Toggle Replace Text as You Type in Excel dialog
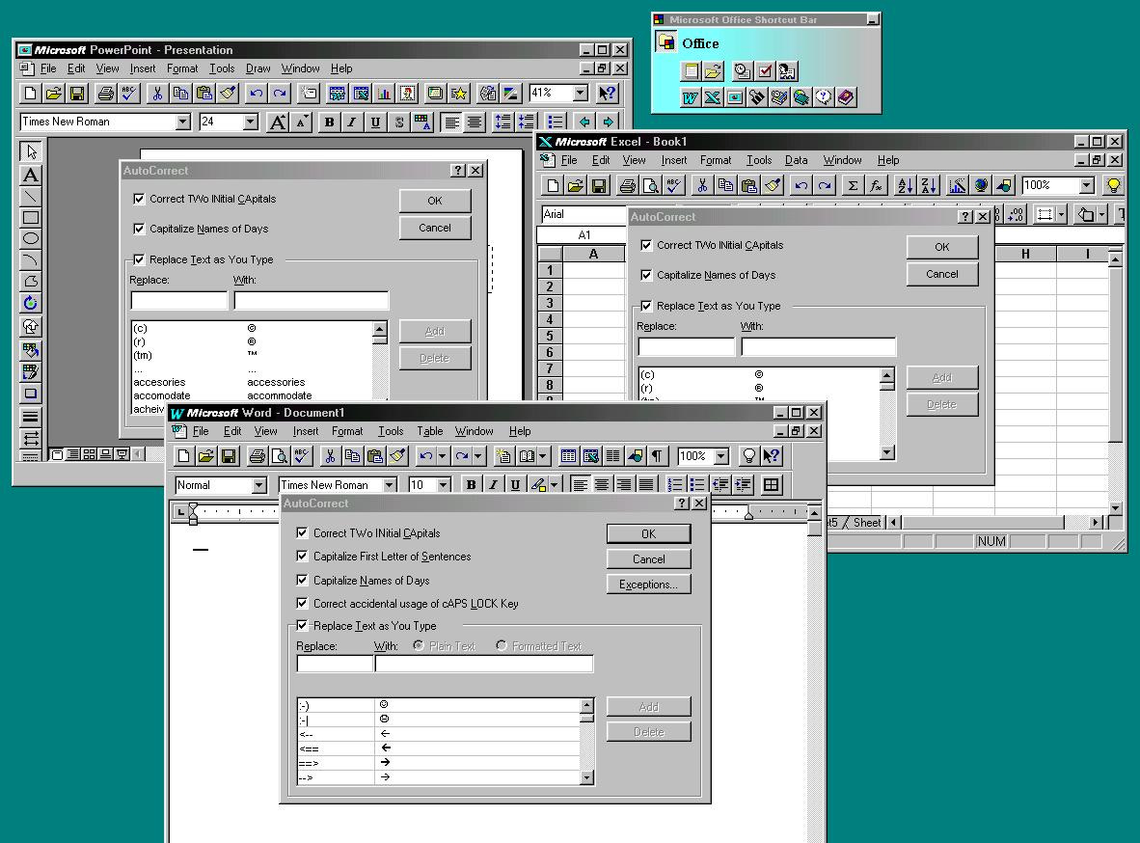Screen dimensions: 1140x843 pyautogui.click(x=646, y=306)
